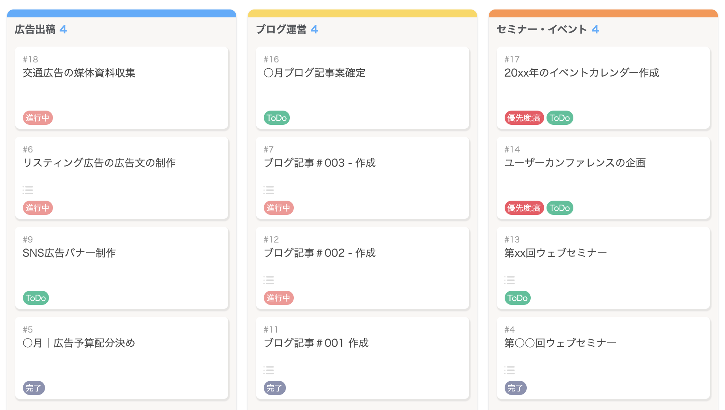Open card 第xx回ウェブセミナー
The width and height of the screenshot is (725, 410).
tap(603, 268)
